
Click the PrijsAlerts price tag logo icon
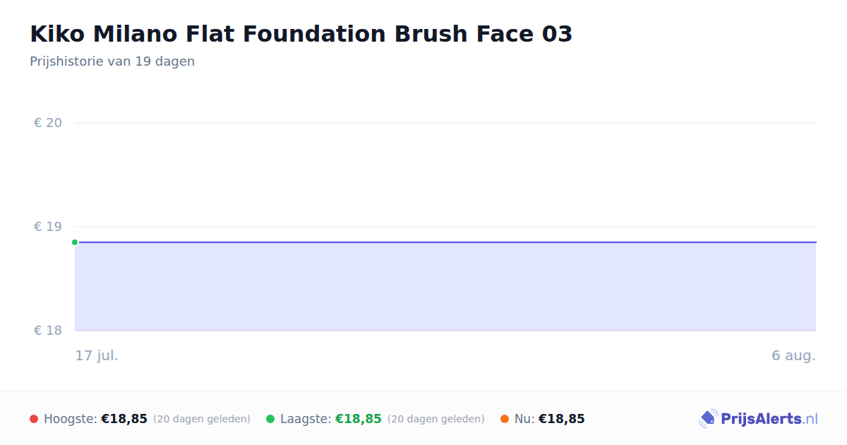coord(709,419)
